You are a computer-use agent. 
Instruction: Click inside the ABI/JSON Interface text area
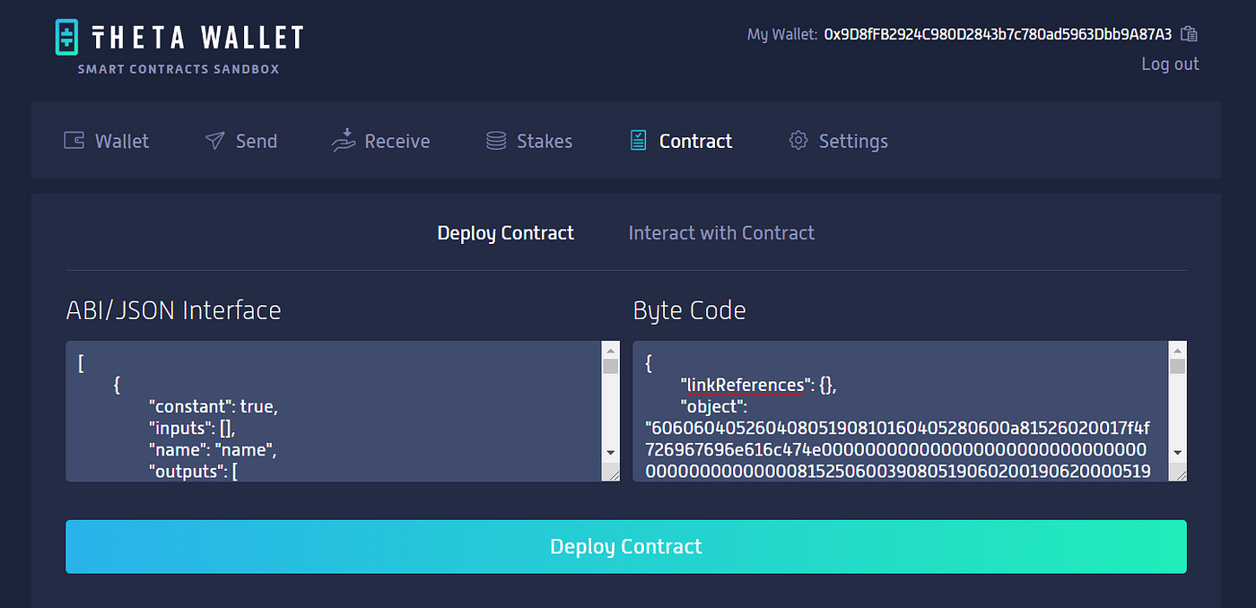(x=334, y=411)
